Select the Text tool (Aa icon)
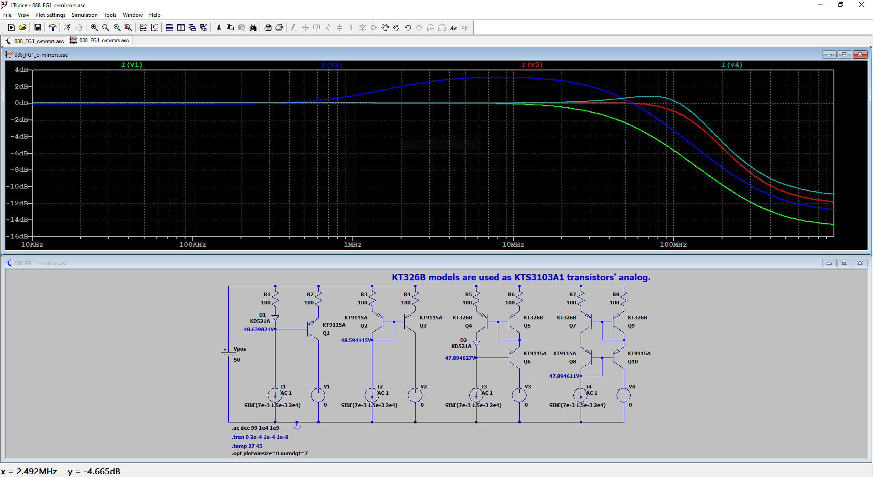873x477 pixels. pos(453,28)
